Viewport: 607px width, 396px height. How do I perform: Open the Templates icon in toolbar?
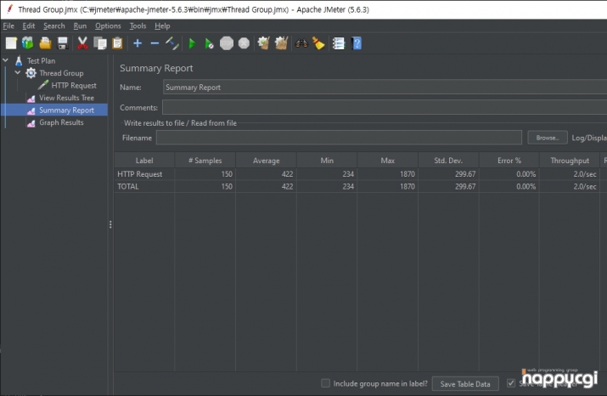point(28,43)
